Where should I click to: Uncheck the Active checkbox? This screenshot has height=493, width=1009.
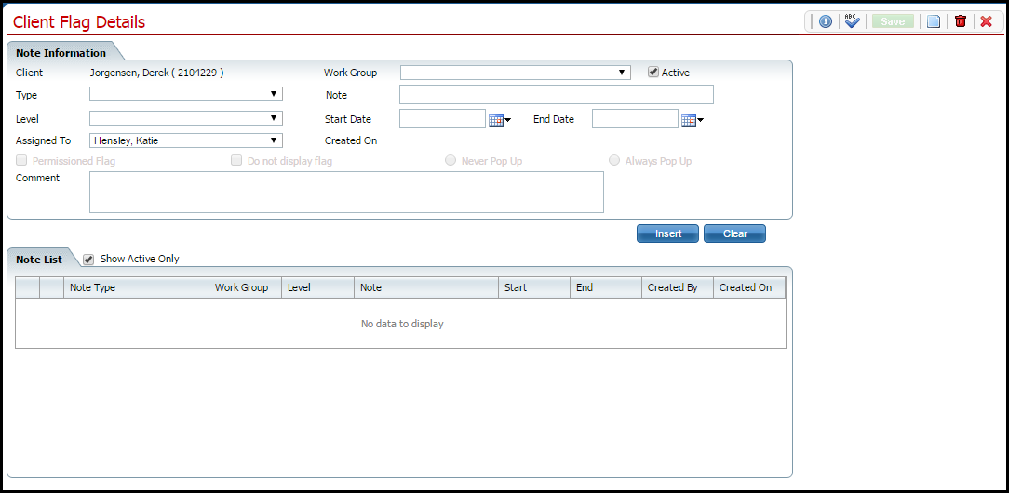point(653,73)
